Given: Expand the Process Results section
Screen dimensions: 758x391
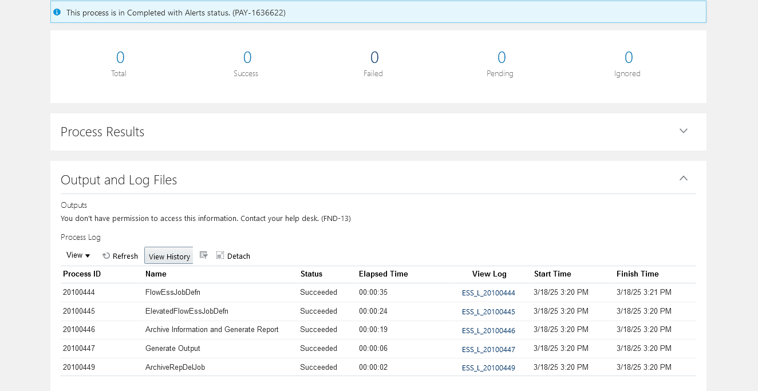Looking at the screenshot, I should tap(683, 131).
